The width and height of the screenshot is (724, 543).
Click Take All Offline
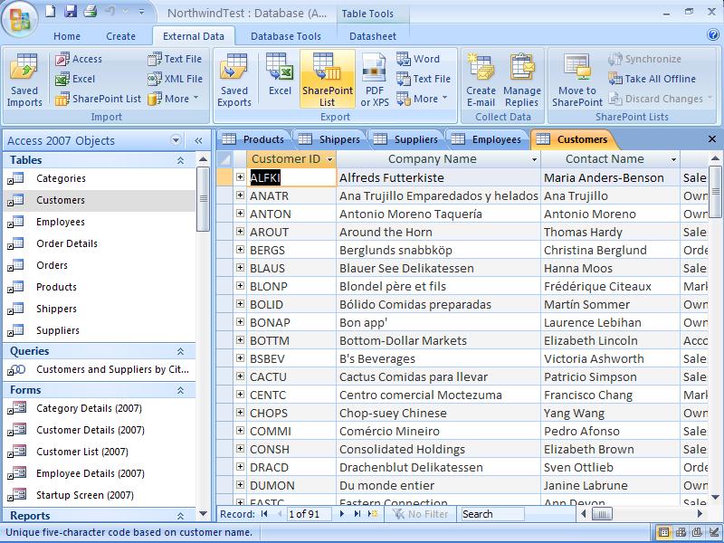[652, 79]
